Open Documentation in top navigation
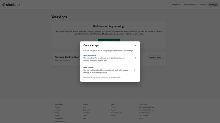 click(x=189, y=5)
